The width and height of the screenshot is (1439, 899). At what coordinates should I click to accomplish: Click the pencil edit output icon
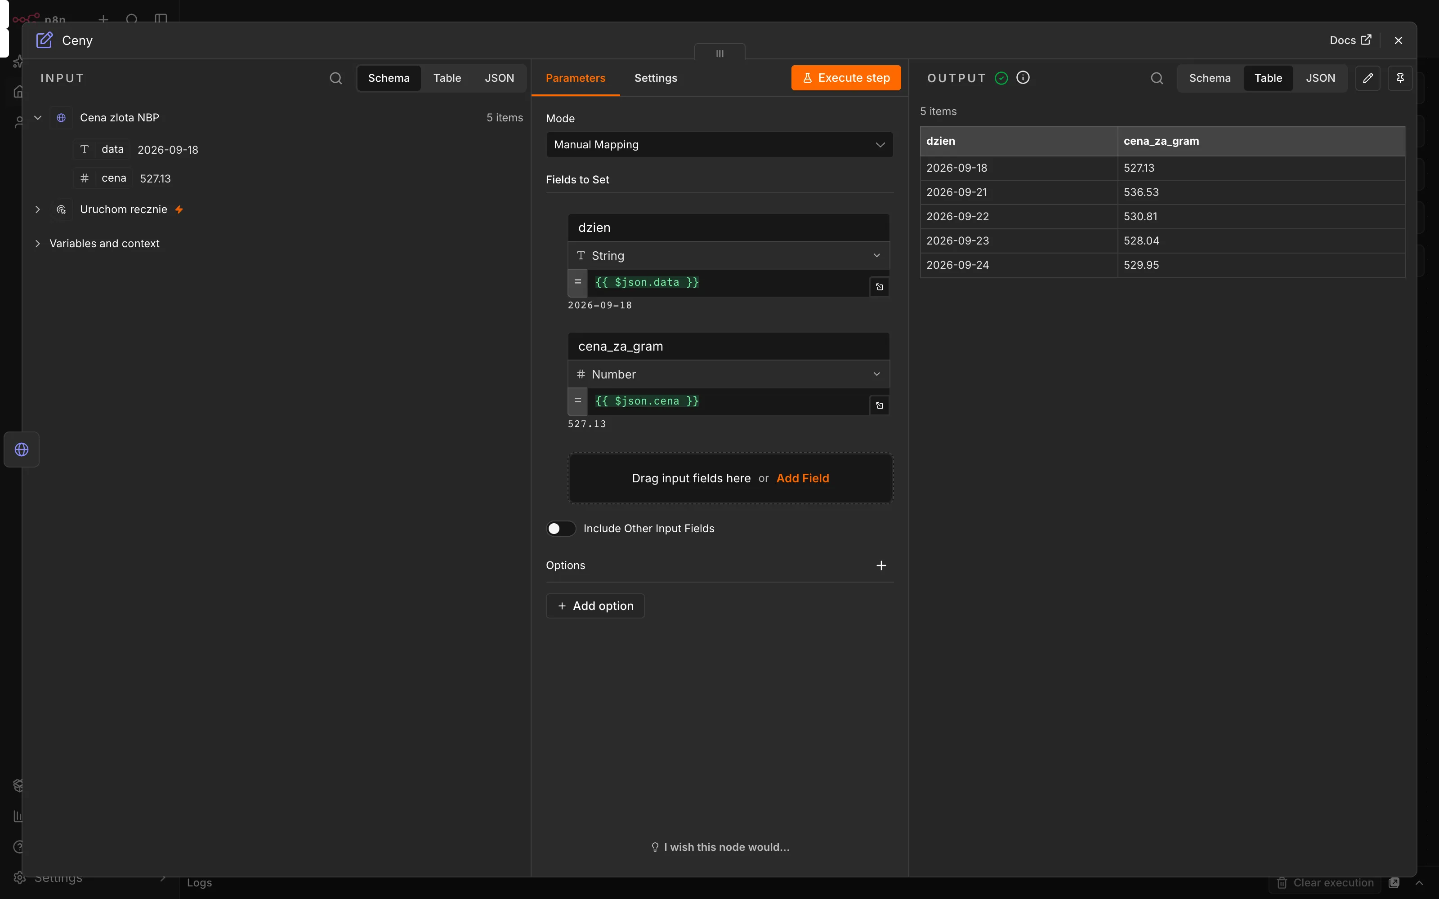pyautogui.click(x=1367, y=78)
